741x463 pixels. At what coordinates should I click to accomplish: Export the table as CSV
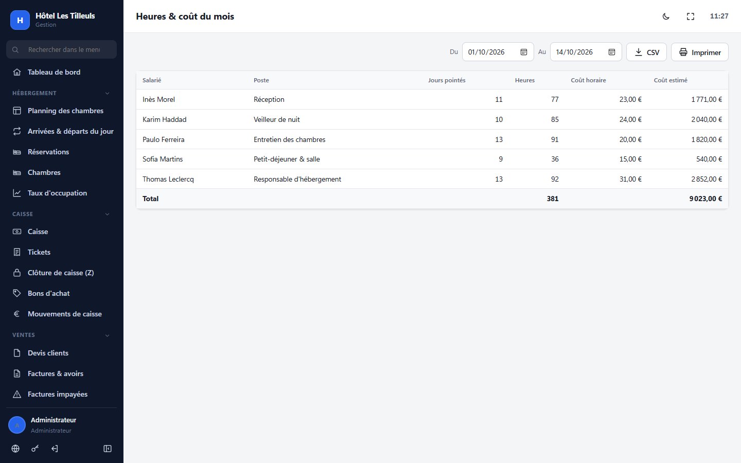coord(647,52)
